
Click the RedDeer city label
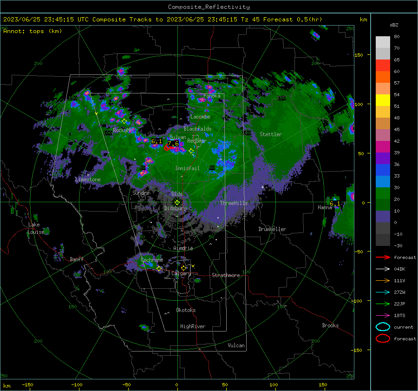pyautogui.click(x=197, y=141)
